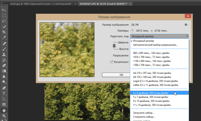The width and height of the screenshot is (201, 121).
Task: Collapse the Подогнать под dropdown
Action: [159, 36]
